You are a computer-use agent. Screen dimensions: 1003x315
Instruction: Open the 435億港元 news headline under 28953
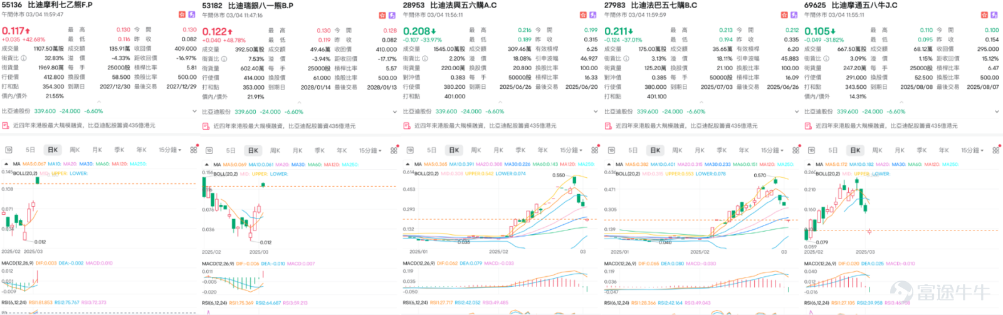pyautogui.click(x=485, y=125)
